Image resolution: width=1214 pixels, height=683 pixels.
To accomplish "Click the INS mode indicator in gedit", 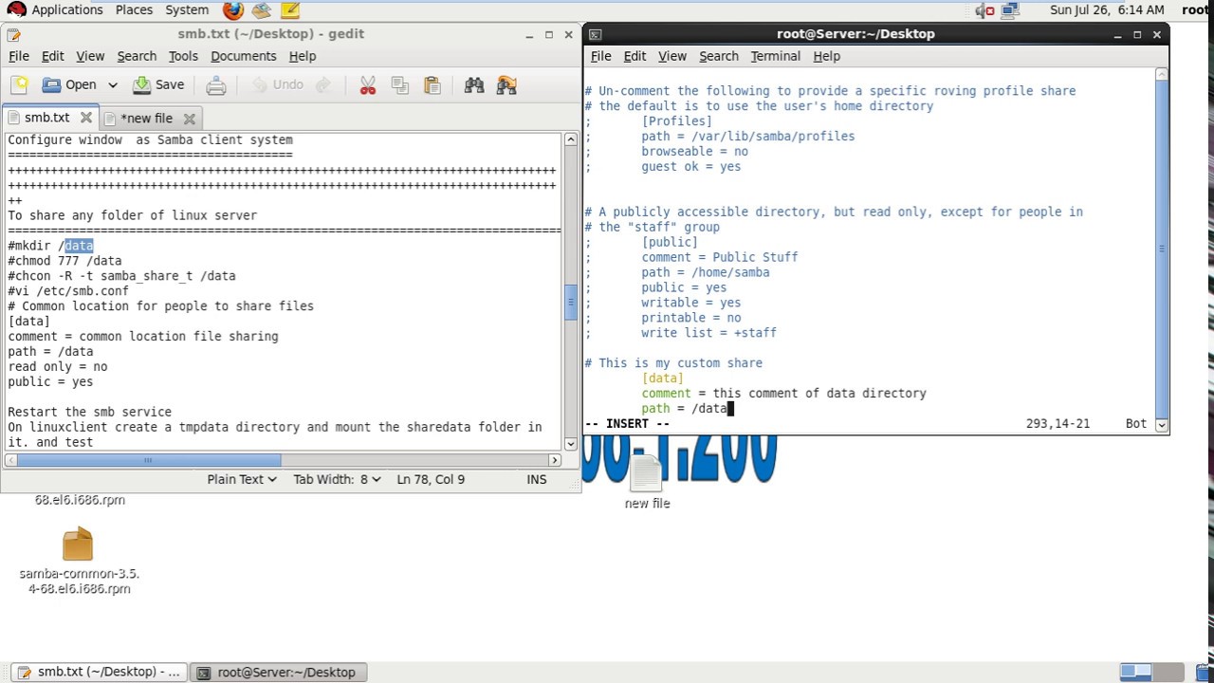I will click(x=537, y=479).
